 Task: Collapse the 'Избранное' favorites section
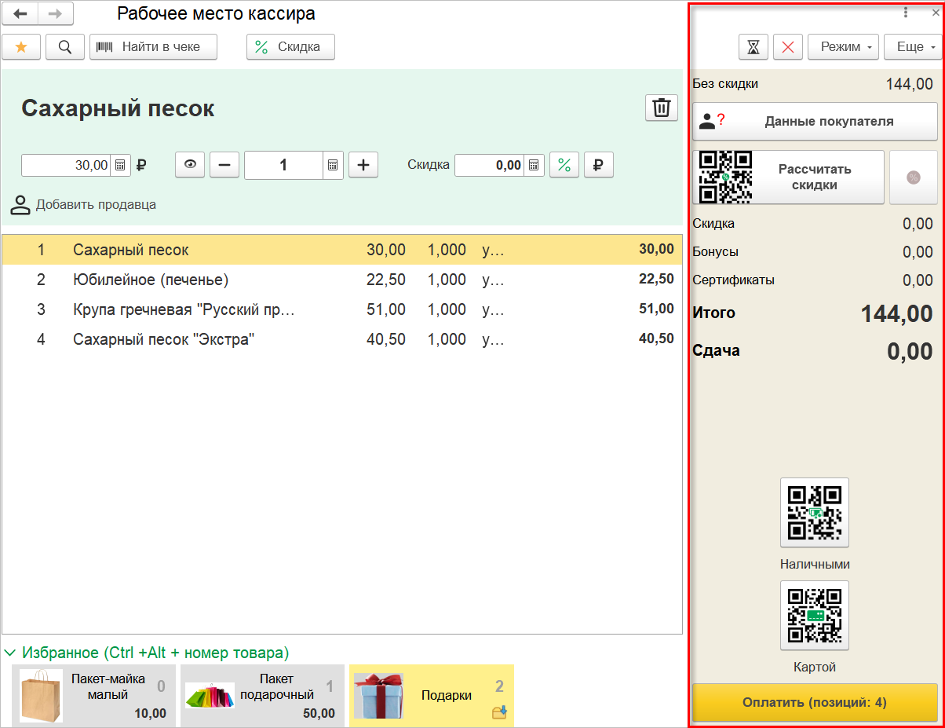point(11,653)
